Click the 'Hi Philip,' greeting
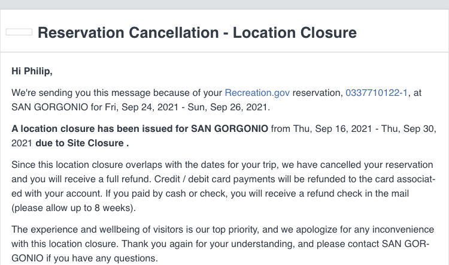This screenshot has width=449, height=265. tap(32, 71)
